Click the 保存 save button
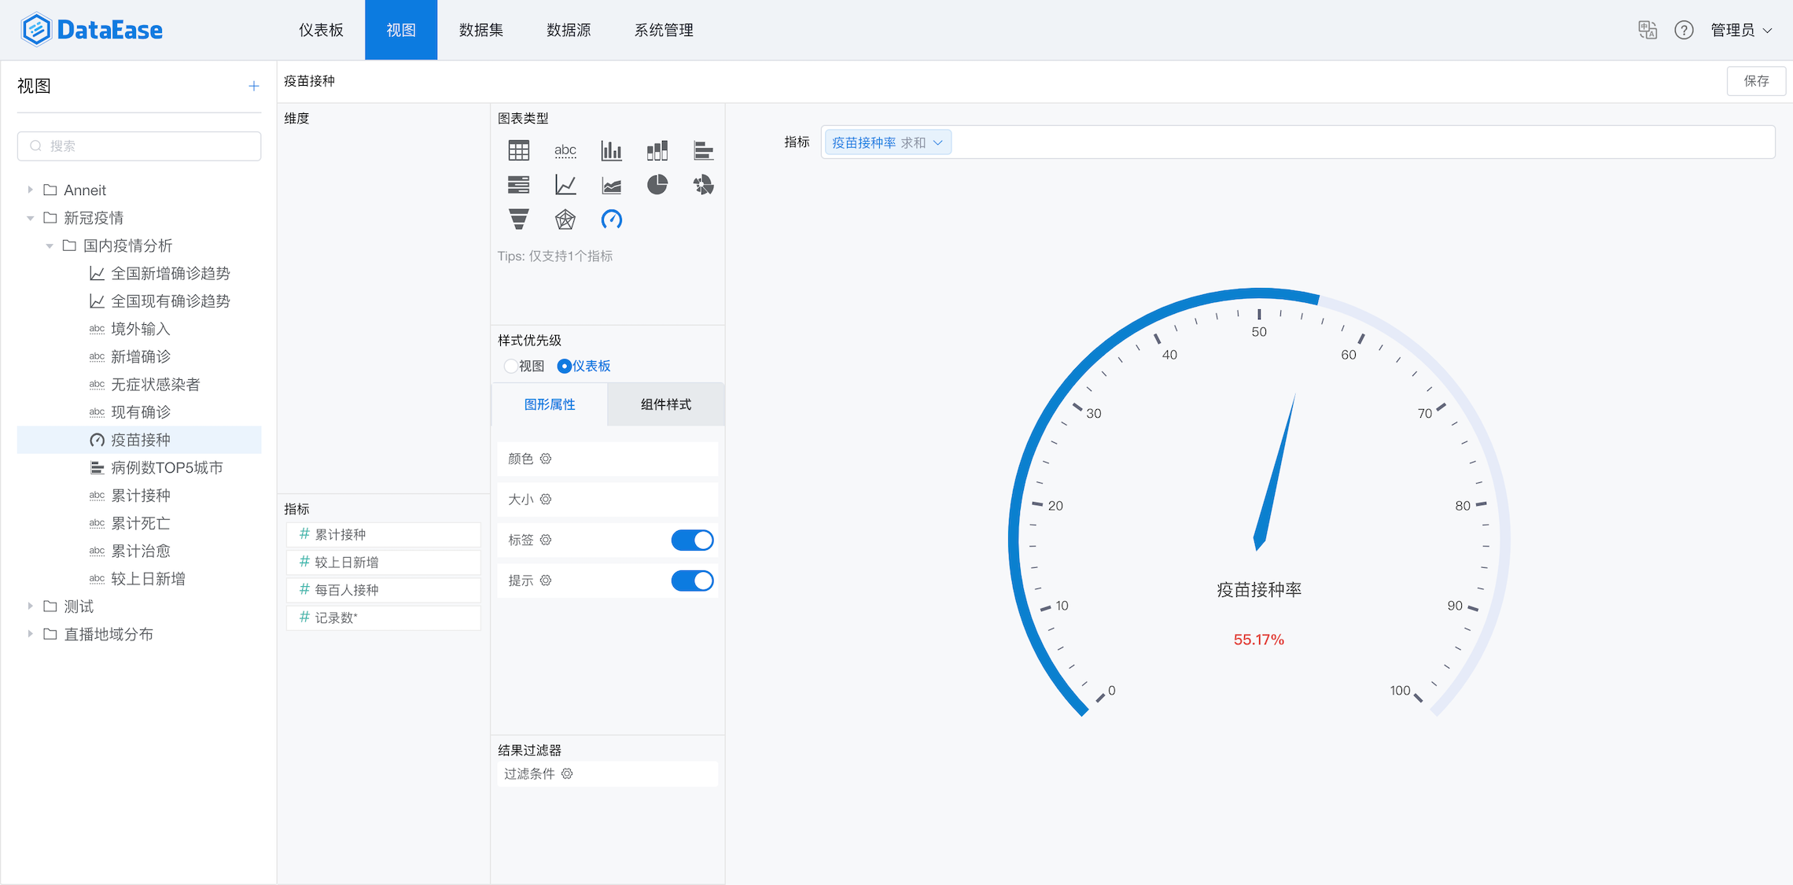The height and width of the screenshot is (885, 1793). click(x=1755, y=81)
